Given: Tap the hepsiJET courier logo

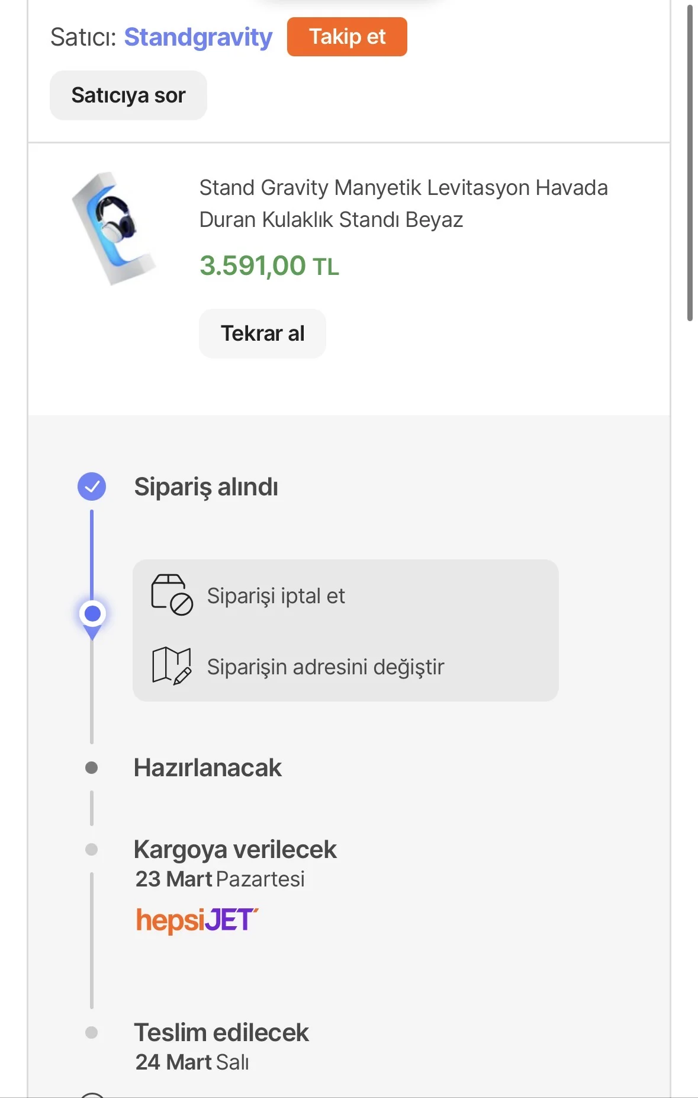Looking at the screenshot, I should (x=197, y=920).
